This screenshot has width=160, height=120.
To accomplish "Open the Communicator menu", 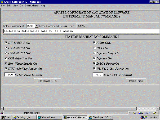I will [x=32, y=6].
